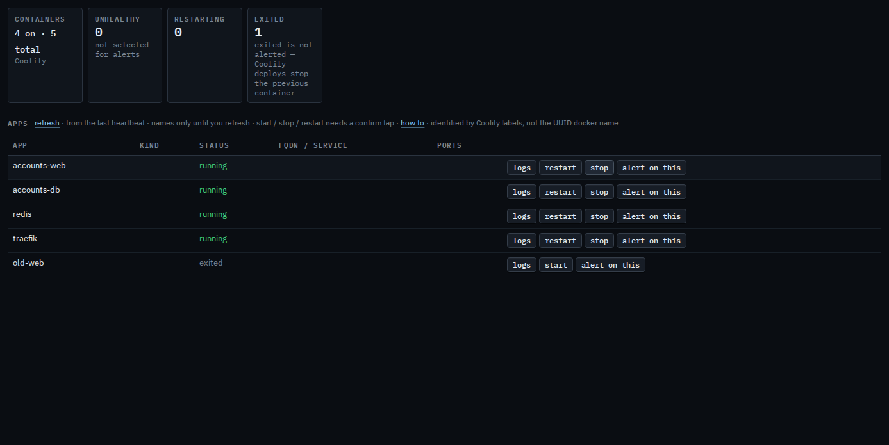Screen dimensions: 889x445
Task: Click running status of accounts-db
Action: tap(213, 190)
